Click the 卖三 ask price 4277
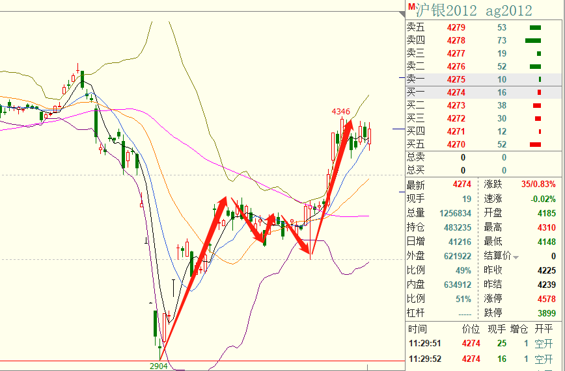The image size is (565, 371). (x=456, y=53)
